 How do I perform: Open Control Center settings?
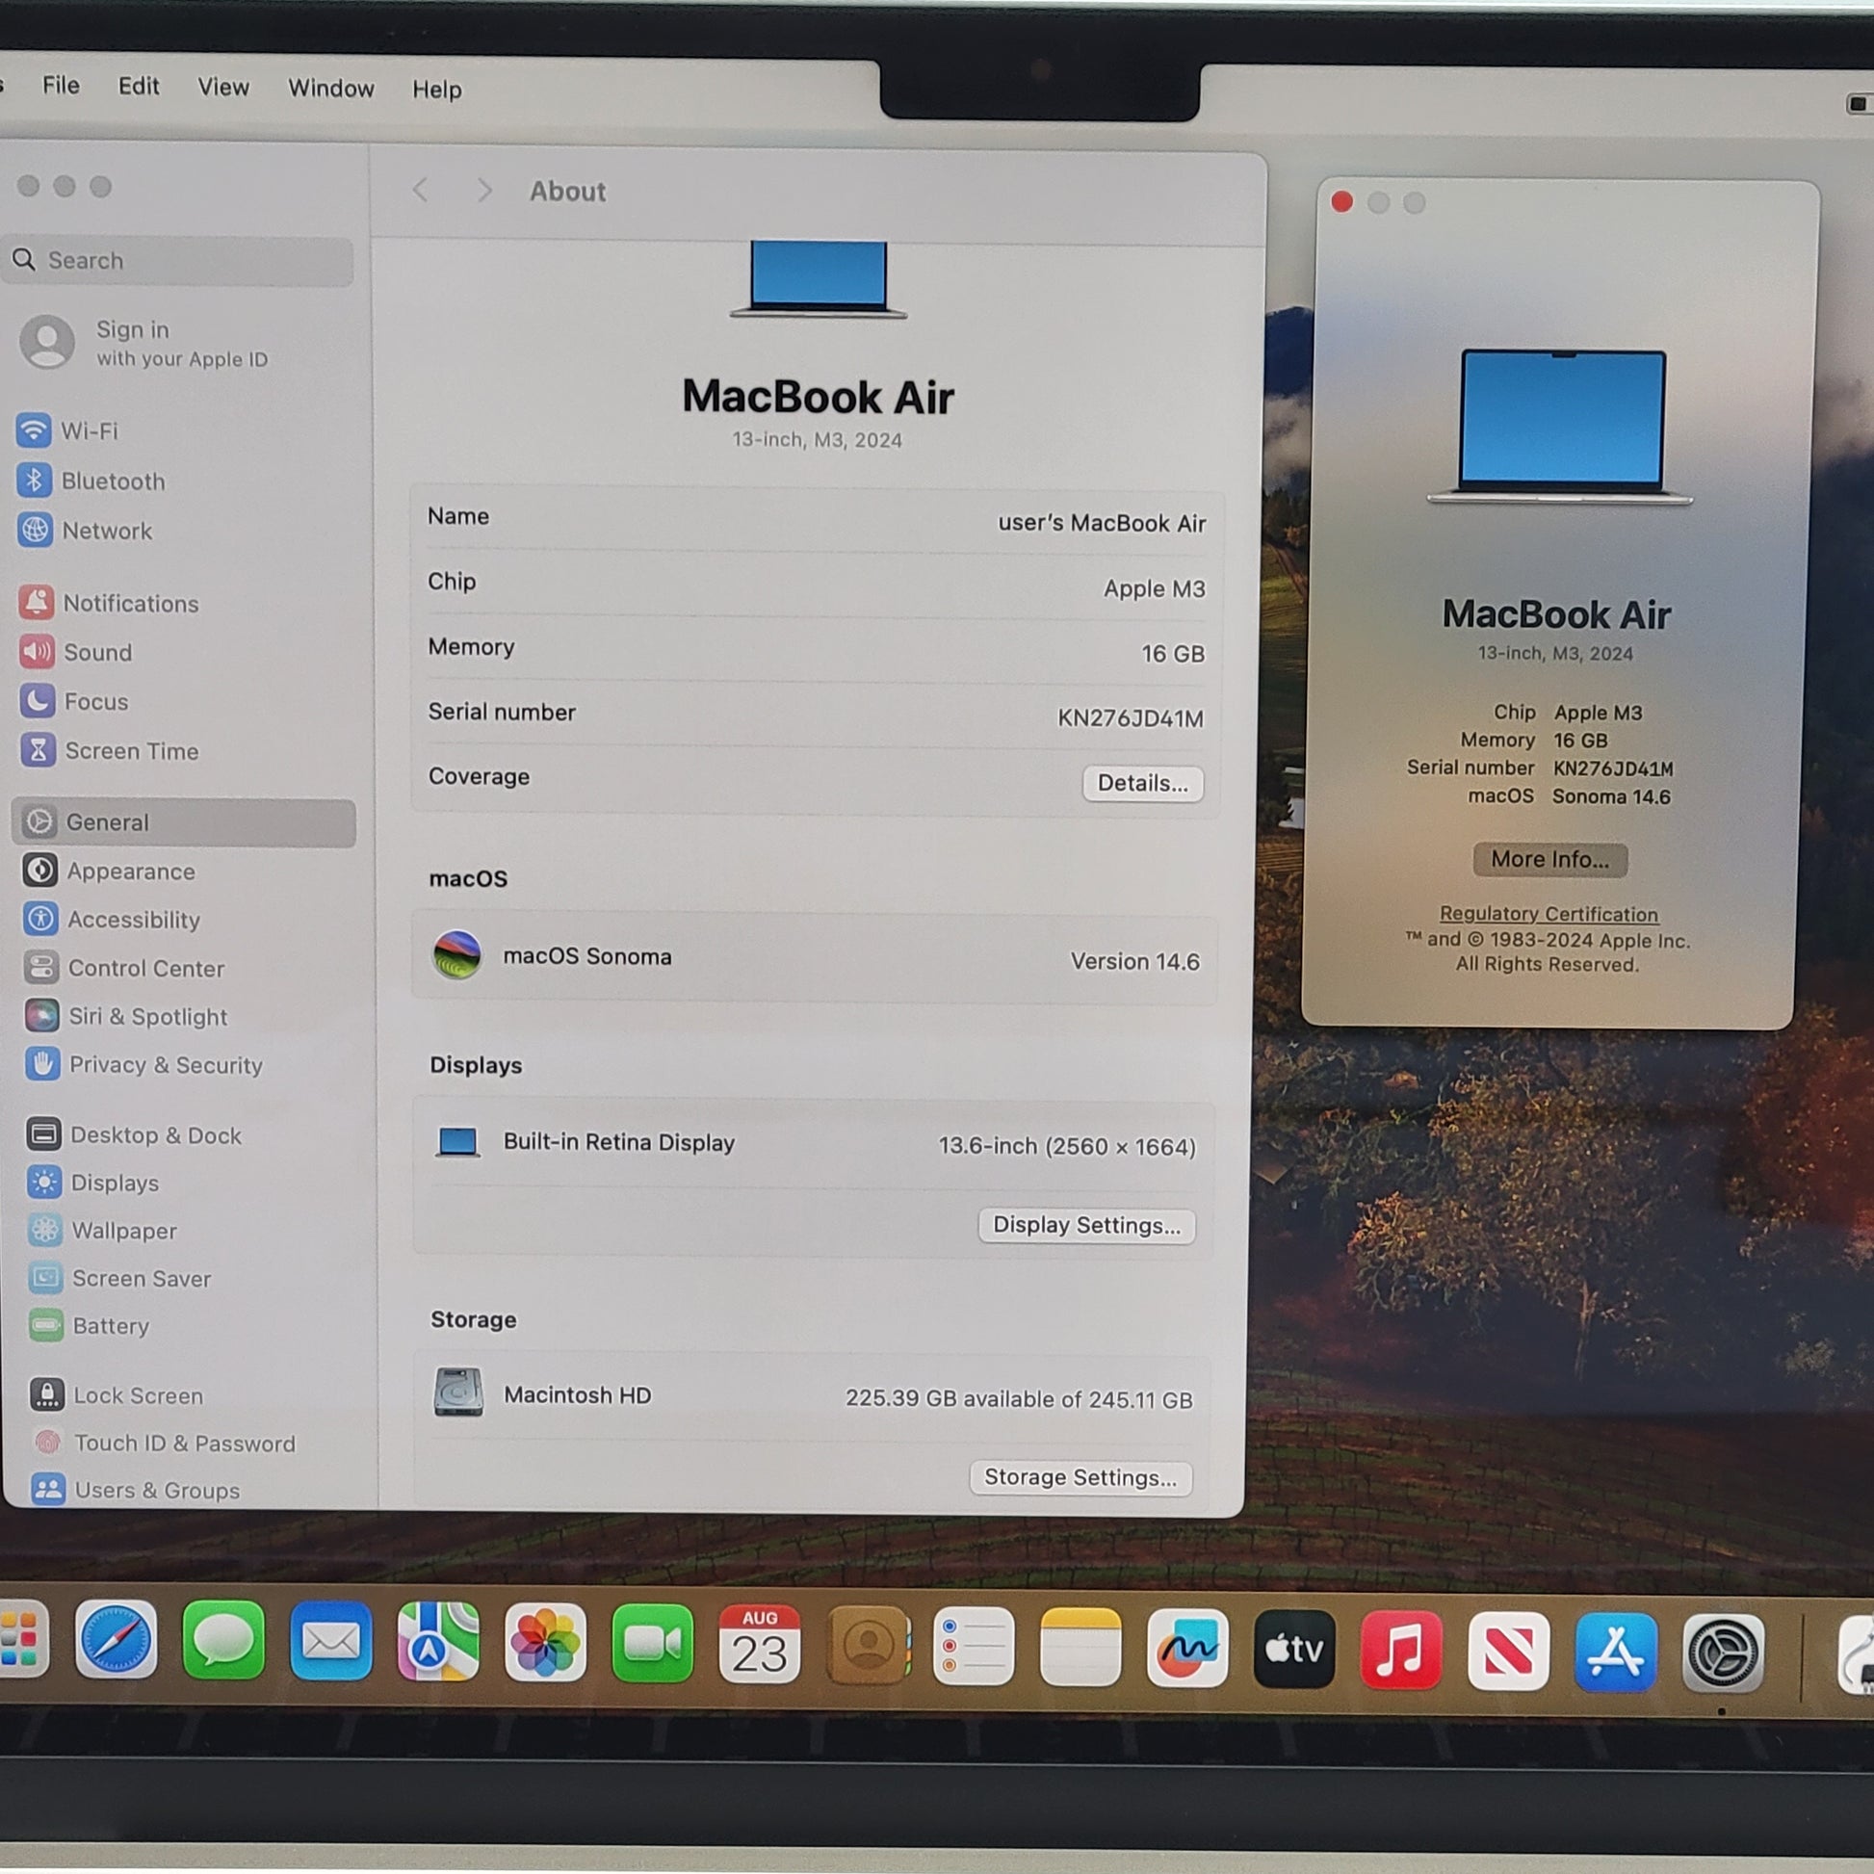pyautogui.click(x=124, y=968)
